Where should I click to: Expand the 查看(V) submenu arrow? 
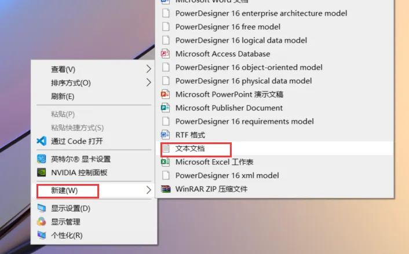point(148,69)
